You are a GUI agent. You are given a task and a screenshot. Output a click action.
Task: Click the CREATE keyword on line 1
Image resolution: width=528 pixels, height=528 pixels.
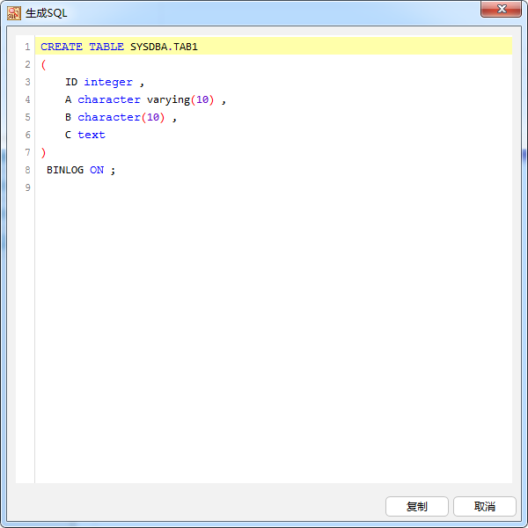pyautogui.click(x=62, y=47)
